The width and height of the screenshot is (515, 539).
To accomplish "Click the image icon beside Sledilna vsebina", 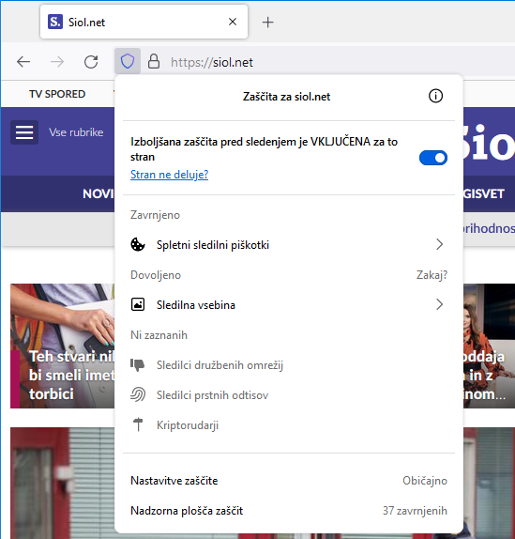I will click(x=138, y=304).
